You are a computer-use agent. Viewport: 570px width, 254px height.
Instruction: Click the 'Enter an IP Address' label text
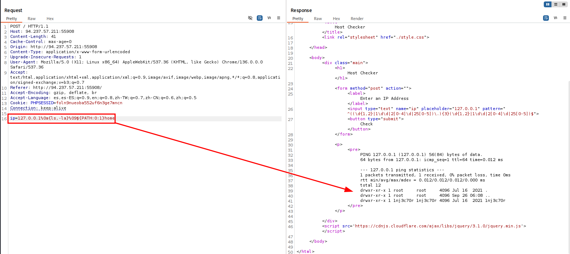[384, 98]
